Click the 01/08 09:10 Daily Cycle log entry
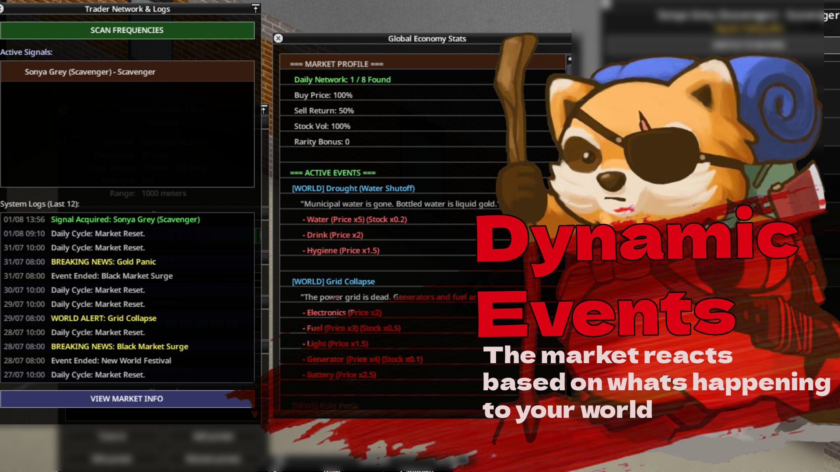Screen dimensions: 840x472 tap(127, 233)
